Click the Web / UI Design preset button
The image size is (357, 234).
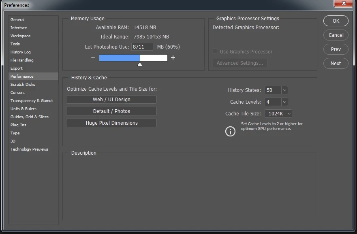pyautogui.click(x=111, y=99)
